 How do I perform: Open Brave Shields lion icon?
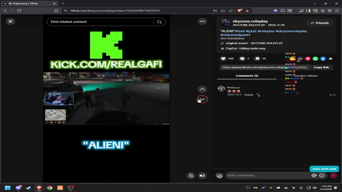(x=240, y=11)
